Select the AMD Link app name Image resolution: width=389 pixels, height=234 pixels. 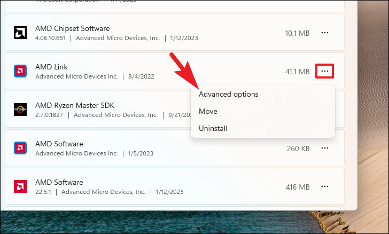pyautogui.click(x=51, y=67)
